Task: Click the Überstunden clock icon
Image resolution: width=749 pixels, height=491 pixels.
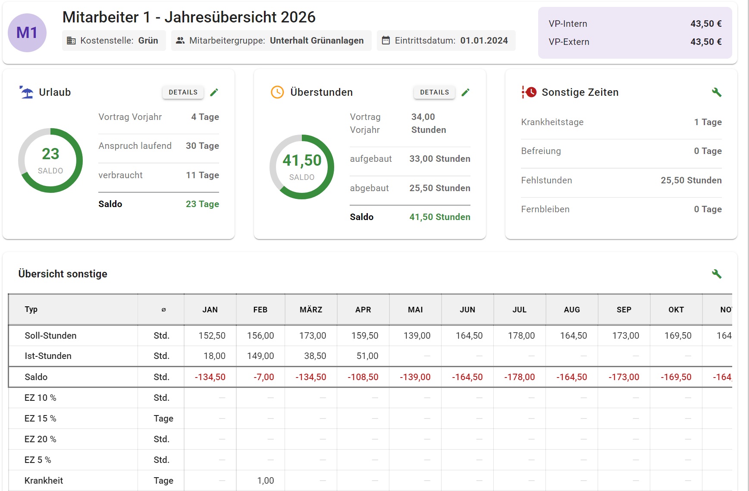Action: point(277,92)
